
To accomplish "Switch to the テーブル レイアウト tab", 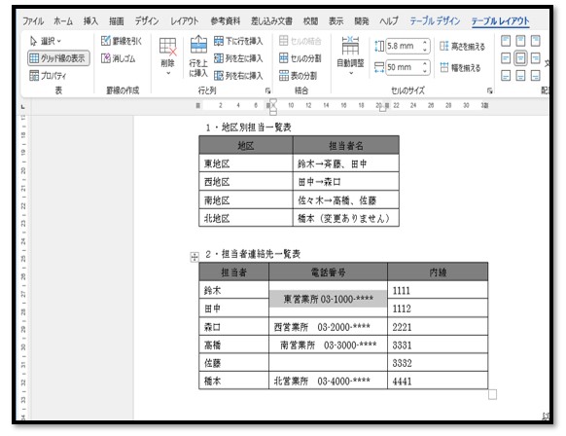I will (500, 21).
